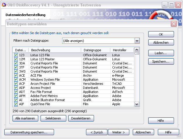Viewport: 183px width, 139px height.
Task: Go back with the < Zurück button
Action: 97,132
